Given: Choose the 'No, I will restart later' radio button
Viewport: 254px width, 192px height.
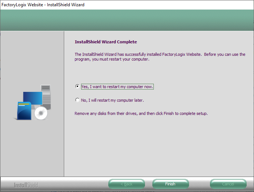Looking at the screenshot, I should click(77, 100).
